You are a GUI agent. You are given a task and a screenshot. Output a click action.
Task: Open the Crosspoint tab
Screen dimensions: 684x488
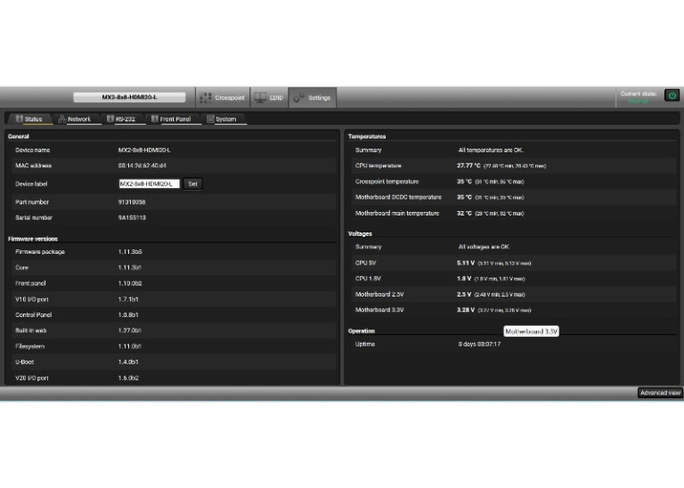click(x=223, y=98)
